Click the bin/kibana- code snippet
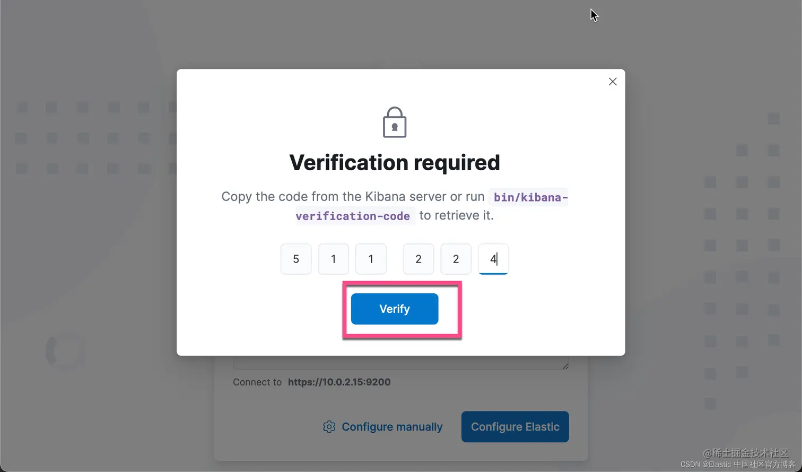802x472 pixels. pos(530,197)
